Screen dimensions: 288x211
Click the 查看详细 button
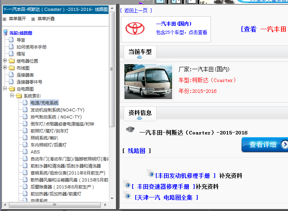(x=265, y=145)
